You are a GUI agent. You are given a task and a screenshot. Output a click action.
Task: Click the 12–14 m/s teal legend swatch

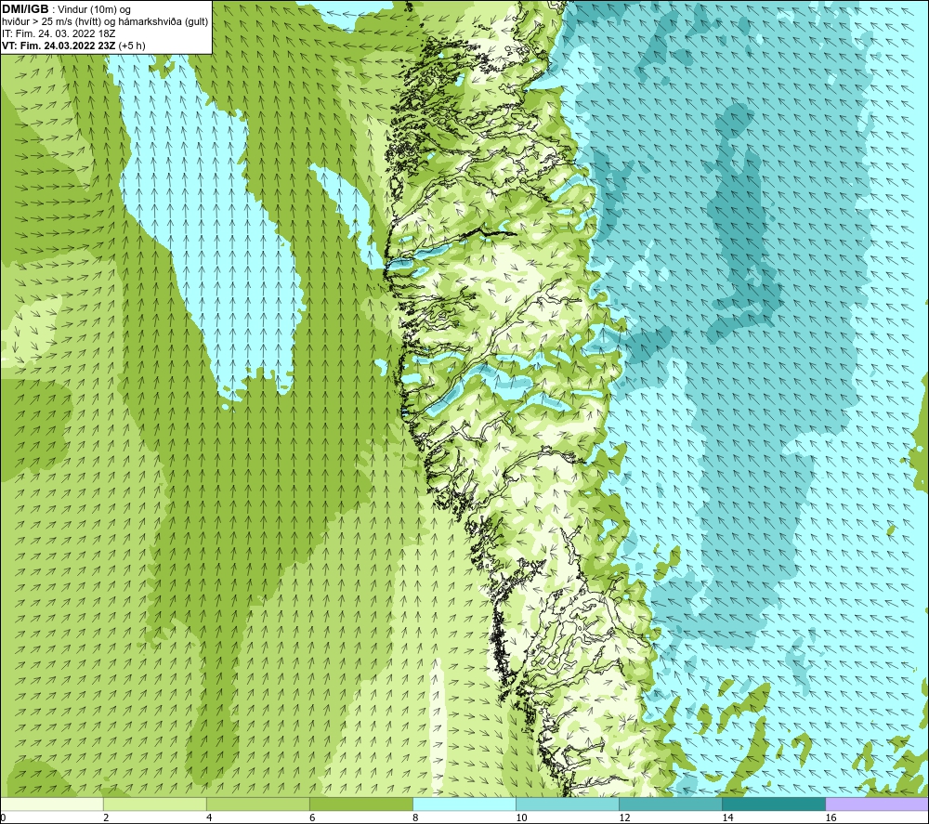pyautogui.click(x=670, y=804)
